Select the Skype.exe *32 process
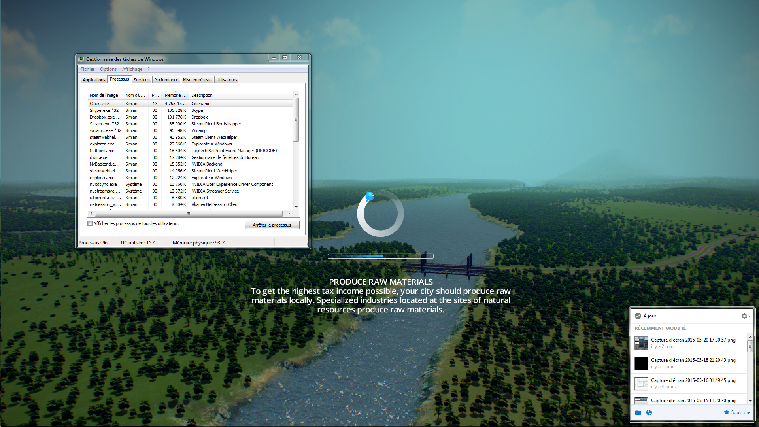The image size is (759, 427). (x=190, y=110)
